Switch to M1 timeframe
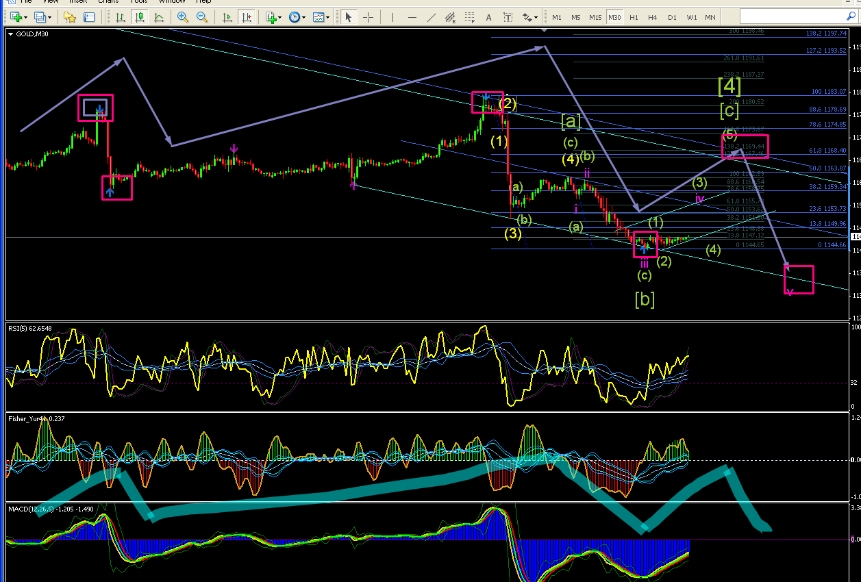The width and height of the screenshot is (861, 582). pyautogui.click(x=557, y=17)
